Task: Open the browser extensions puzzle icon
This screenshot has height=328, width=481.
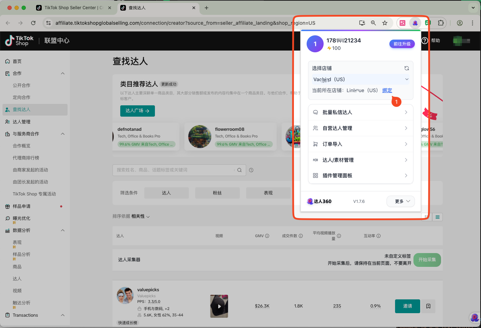Action: [x=441, y=23]
